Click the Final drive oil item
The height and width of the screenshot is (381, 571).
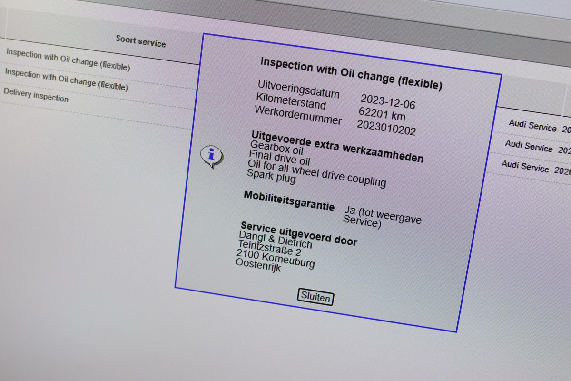(x=279, y=158)
